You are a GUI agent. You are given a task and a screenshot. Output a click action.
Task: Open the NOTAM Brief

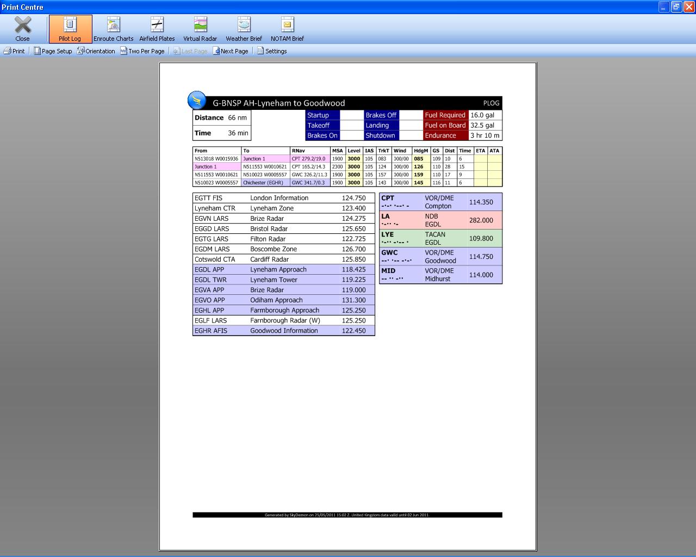pyautogui.click(x=287, y=25)
